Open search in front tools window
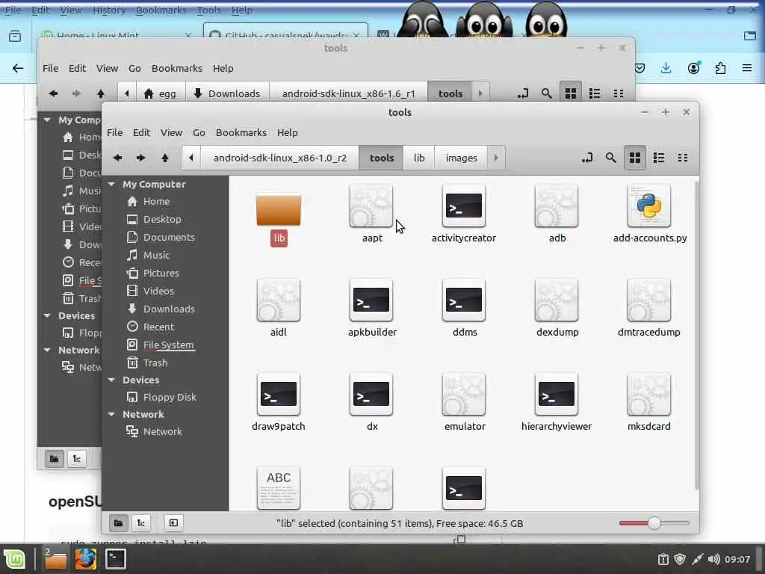The width and height of the screenshot is (765, 574). [611, 158]
